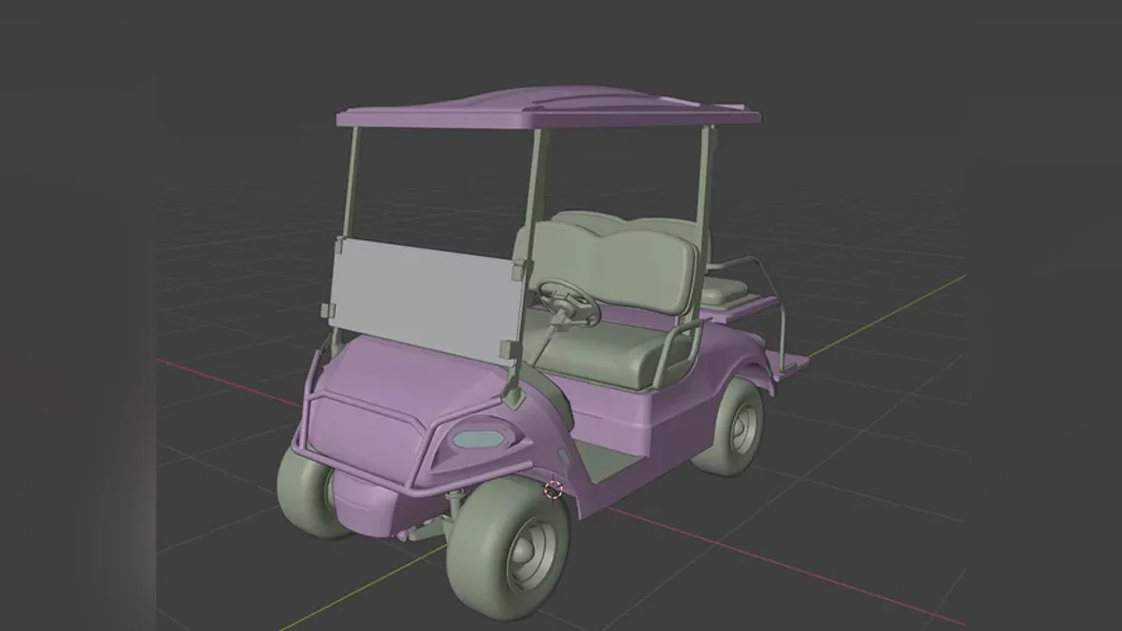Click the oval headlight on the front body
This screenshot has width=1122, height=631.
480,437
